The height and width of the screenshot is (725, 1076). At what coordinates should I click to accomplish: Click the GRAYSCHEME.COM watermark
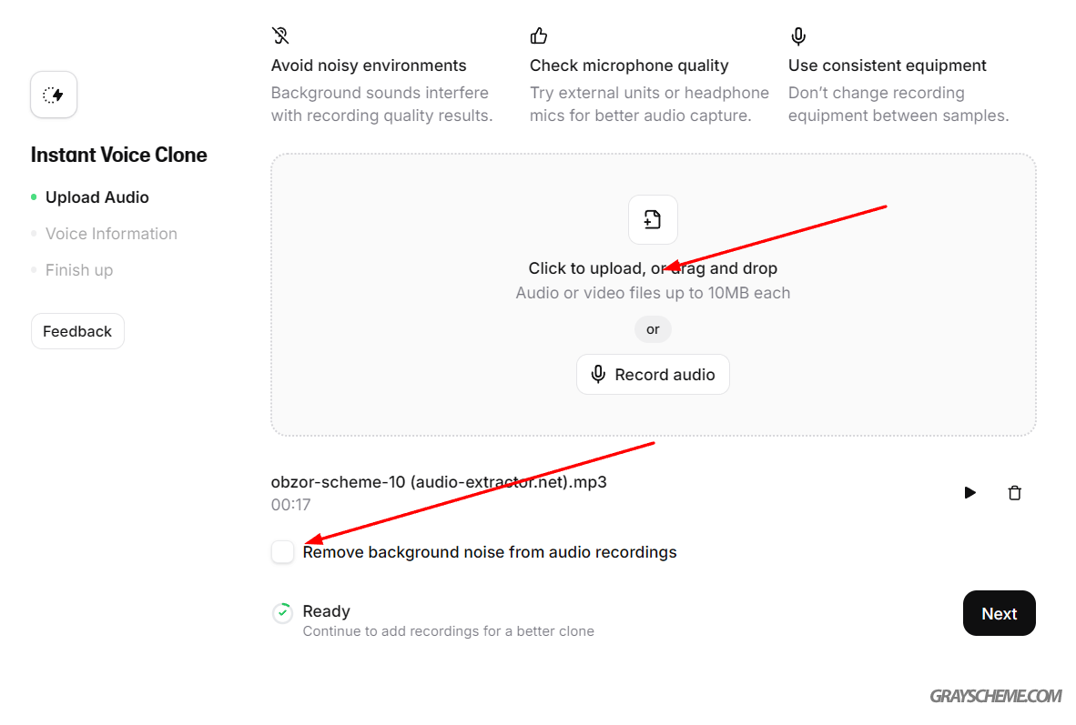pos(996,696)
